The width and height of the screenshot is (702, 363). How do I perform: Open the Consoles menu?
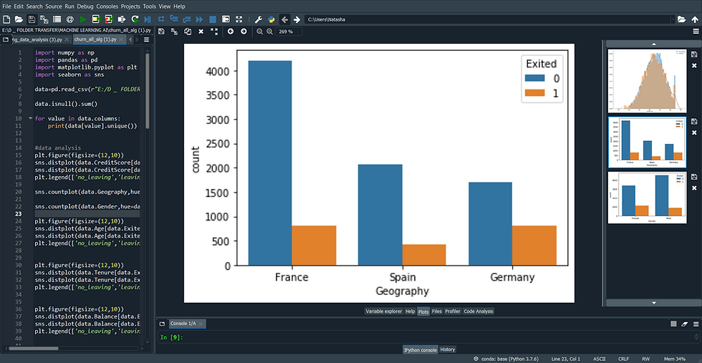pyautogui.click(x=107, y=6)
